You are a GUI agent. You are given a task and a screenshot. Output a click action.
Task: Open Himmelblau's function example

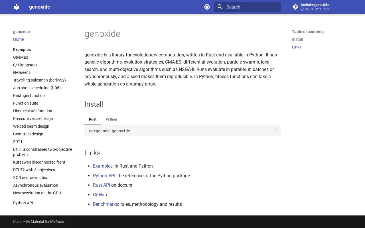pyautogui.click(x=33, y=111)
